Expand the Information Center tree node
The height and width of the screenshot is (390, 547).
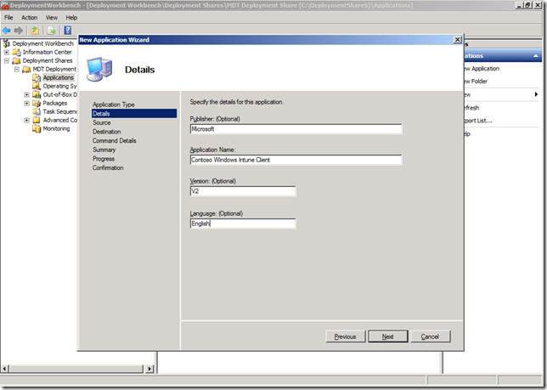click(7, 53)
